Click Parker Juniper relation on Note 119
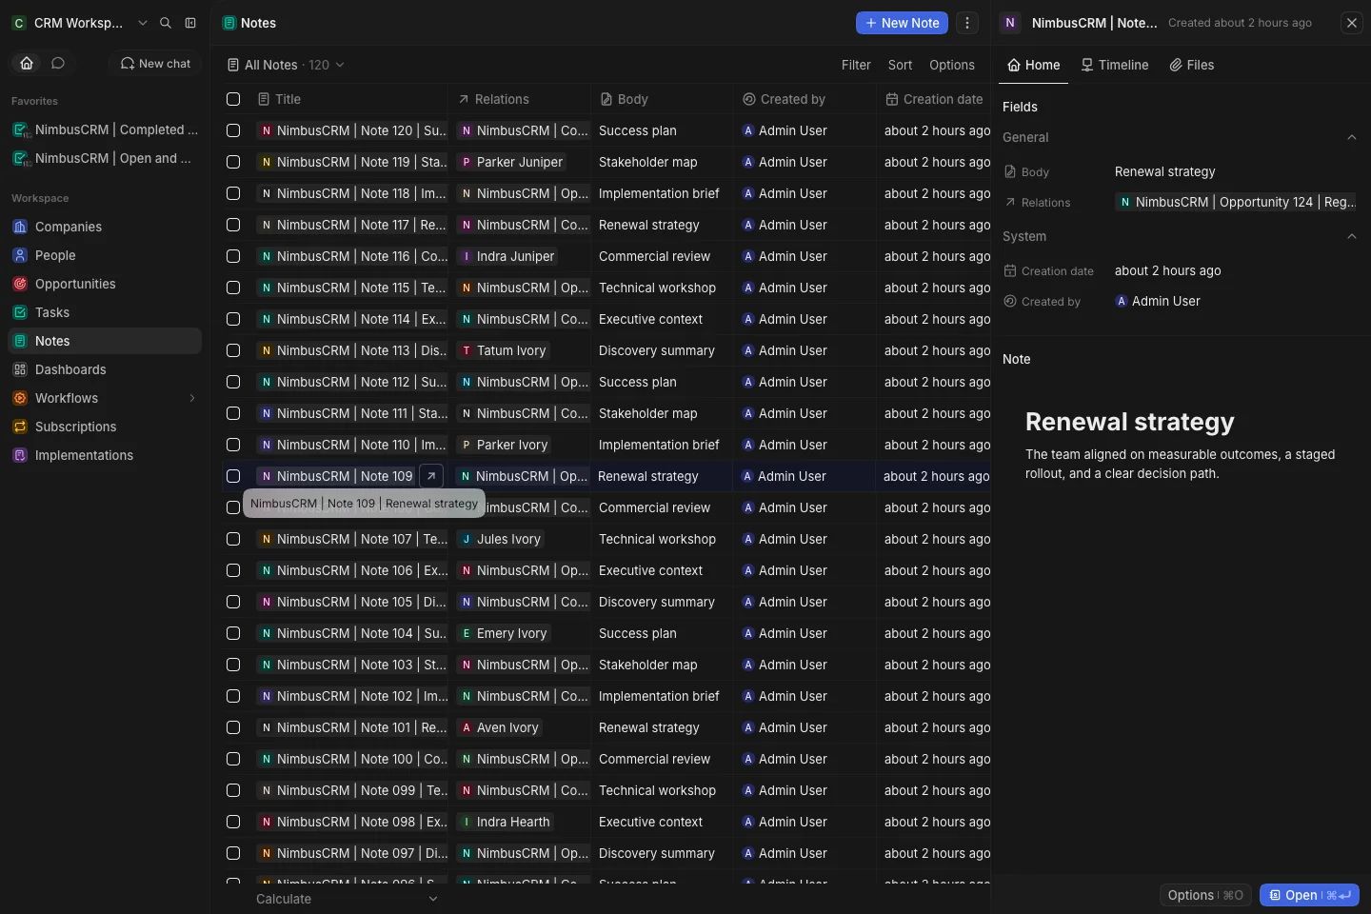Viewport: 1371px width, 914px height. 511,162
